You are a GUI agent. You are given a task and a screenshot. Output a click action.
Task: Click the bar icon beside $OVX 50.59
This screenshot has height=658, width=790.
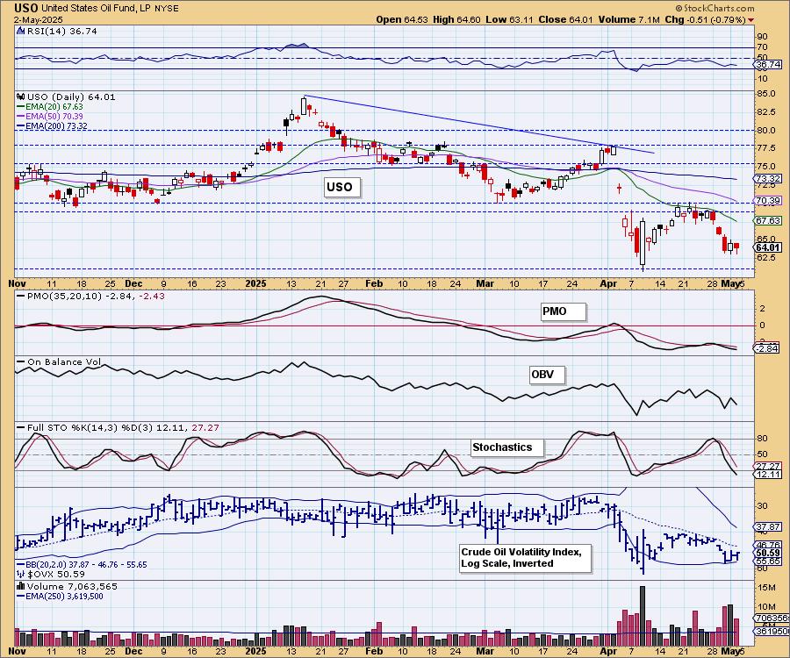click(21, 574)
